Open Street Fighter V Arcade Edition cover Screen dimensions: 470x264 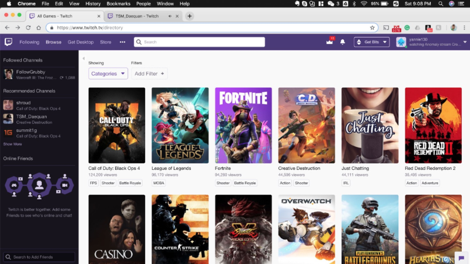pyautogui.click(x=243, y=229)
